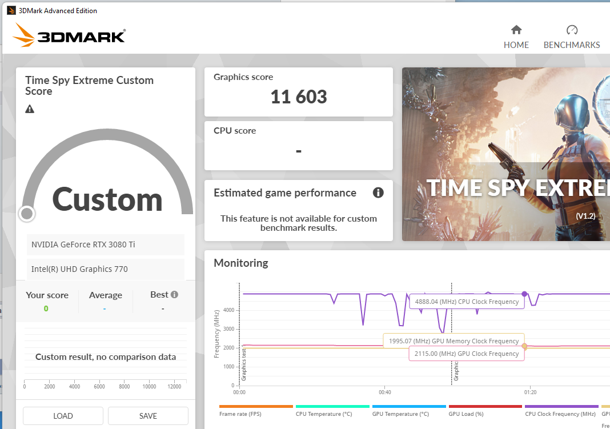This screenshot has width=610, height=429.
Task: Click the Time Spy Extreme banner image
Action: click(x=505, y=154)
